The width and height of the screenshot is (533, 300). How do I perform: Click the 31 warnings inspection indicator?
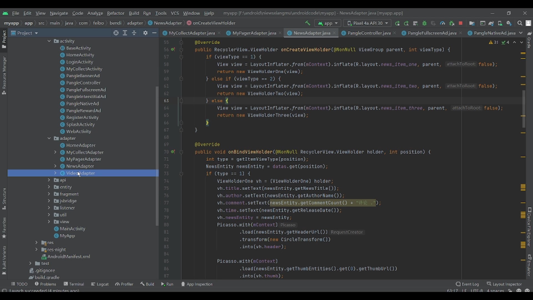point(494,42)
